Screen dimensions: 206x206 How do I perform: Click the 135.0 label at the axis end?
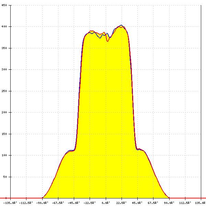(x=200, y=203)
